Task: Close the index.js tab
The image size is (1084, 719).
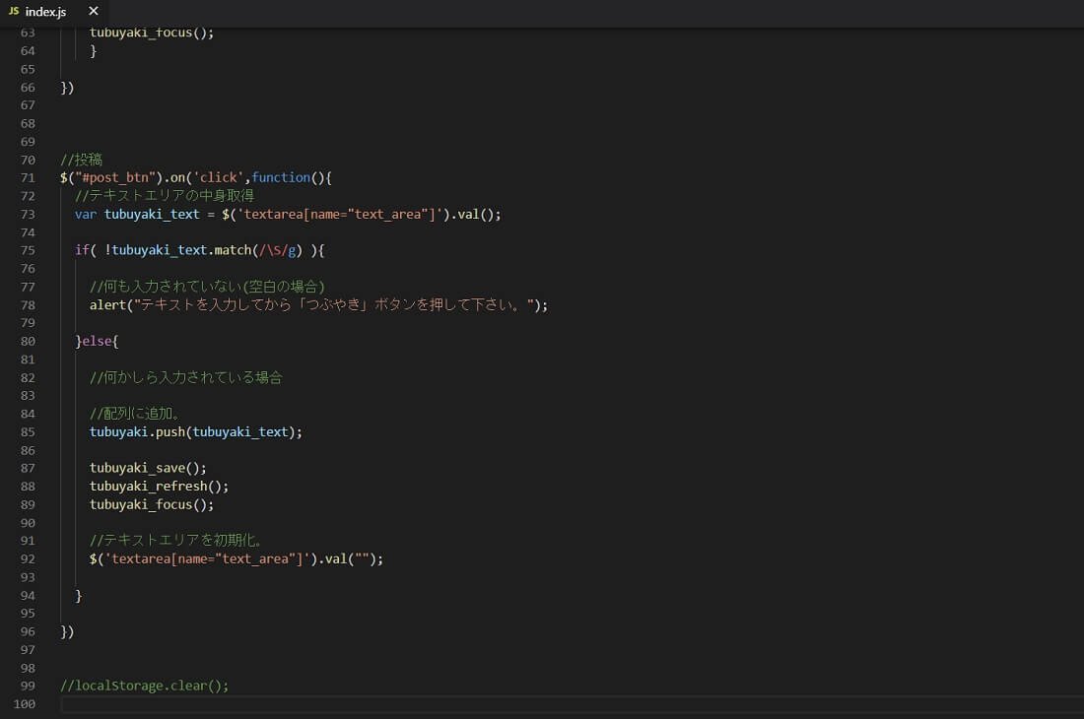Action: [94, 11]
